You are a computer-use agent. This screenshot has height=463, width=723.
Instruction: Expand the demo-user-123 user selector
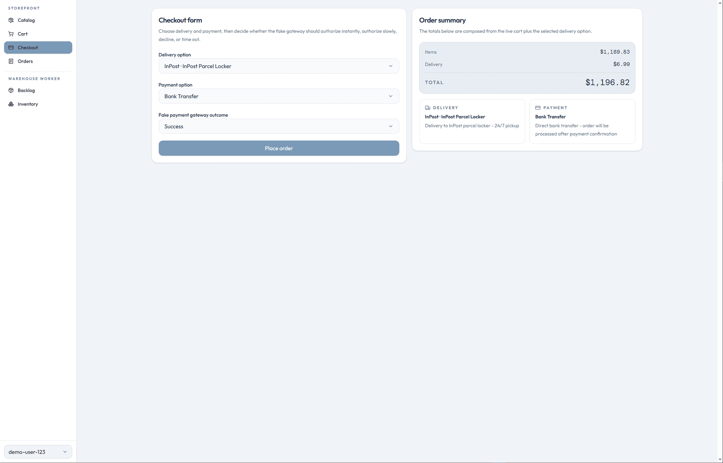(x=37, y=451)
